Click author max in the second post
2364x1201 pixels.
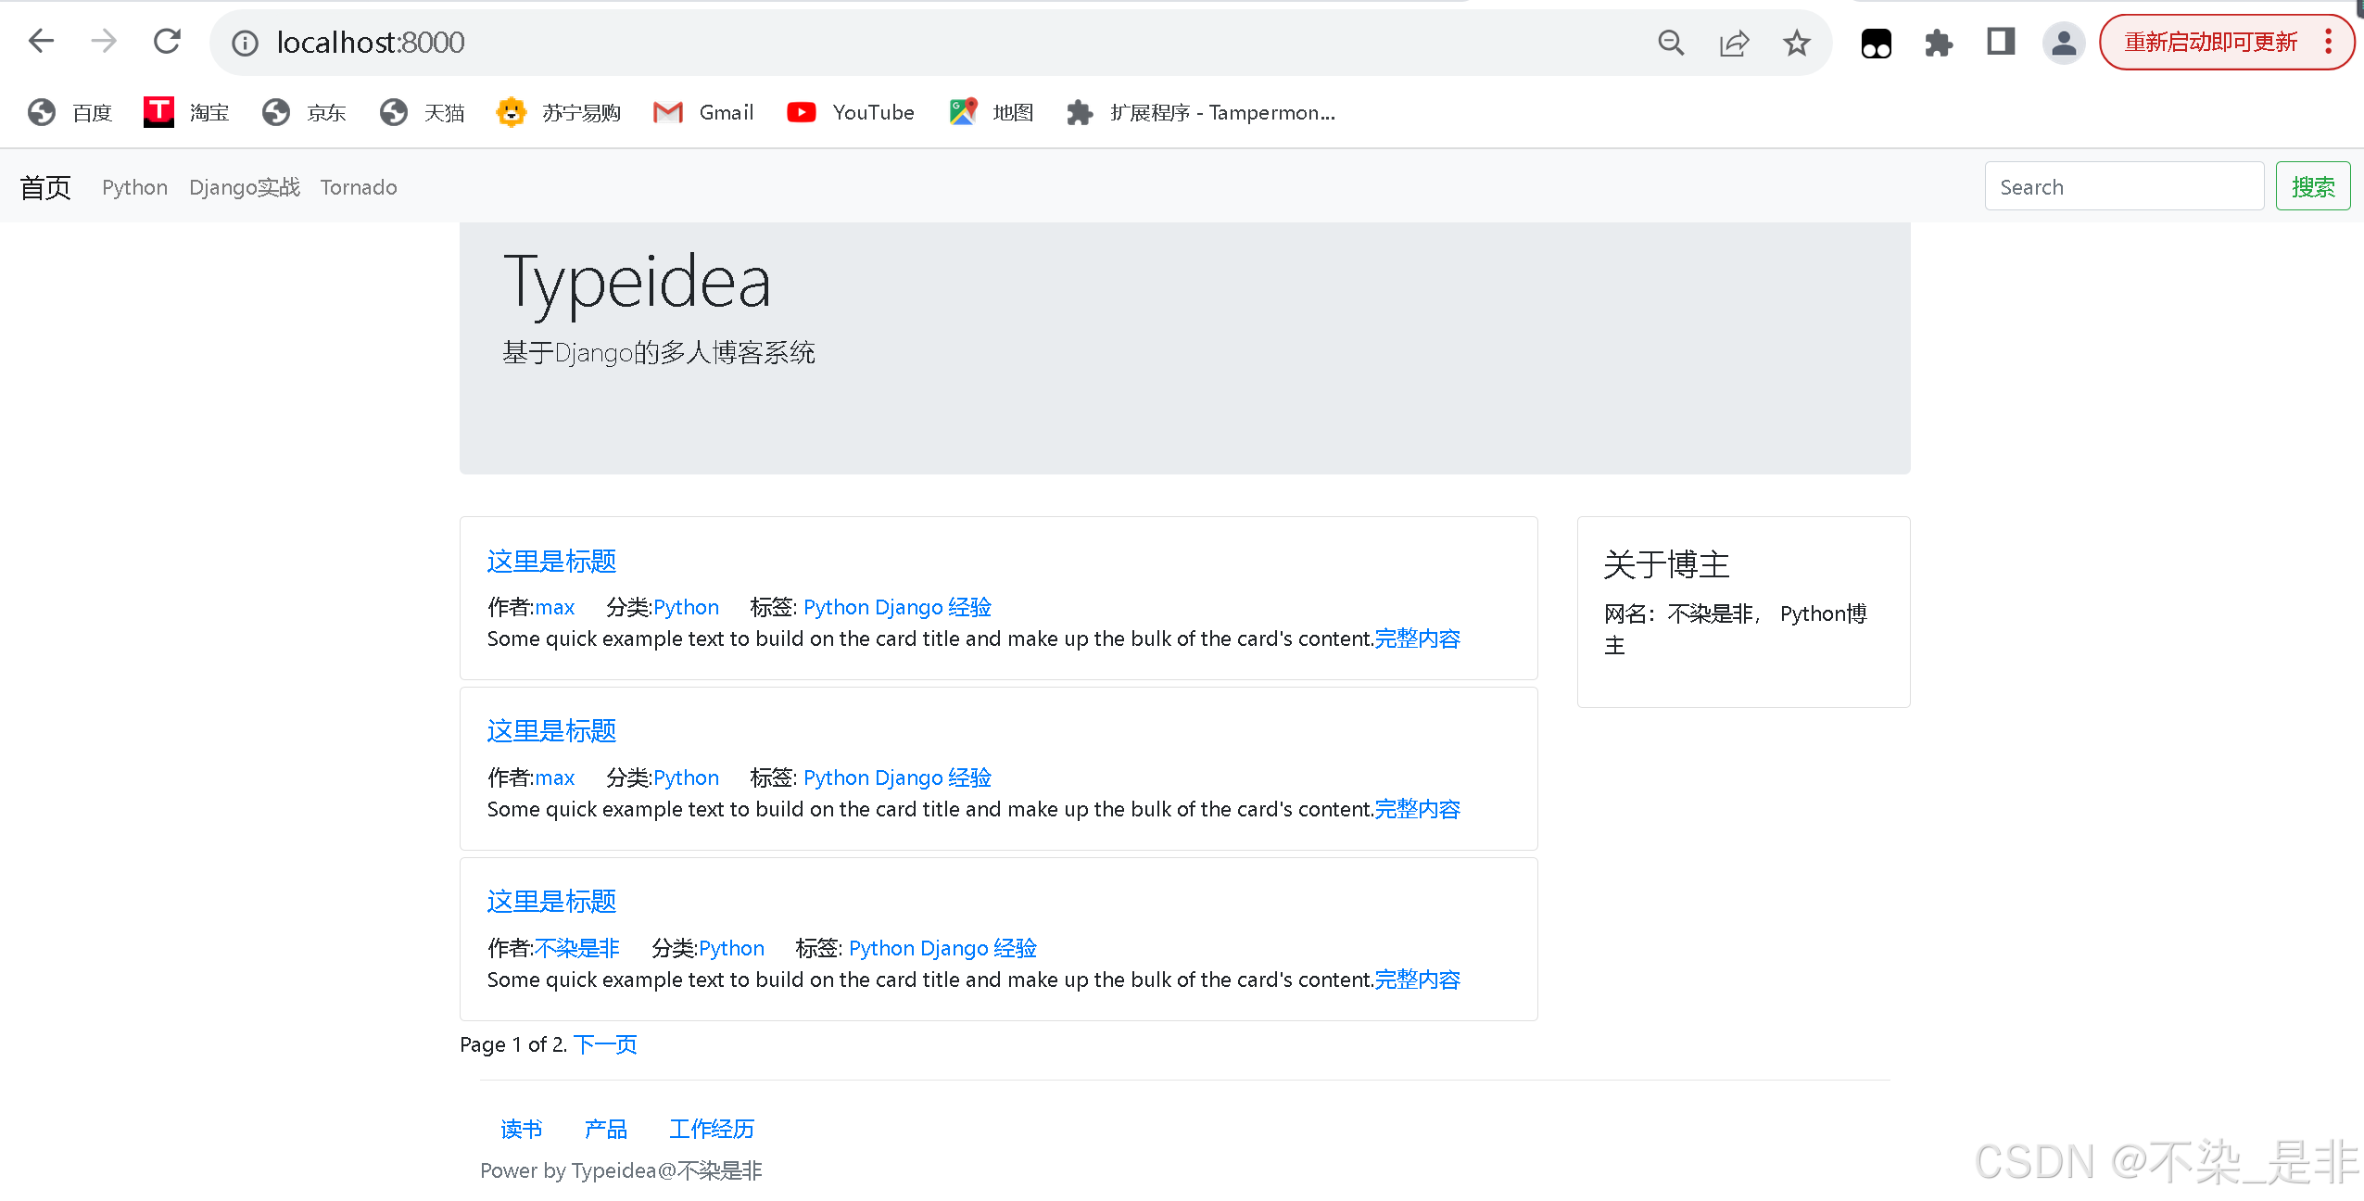coord(555,777)
